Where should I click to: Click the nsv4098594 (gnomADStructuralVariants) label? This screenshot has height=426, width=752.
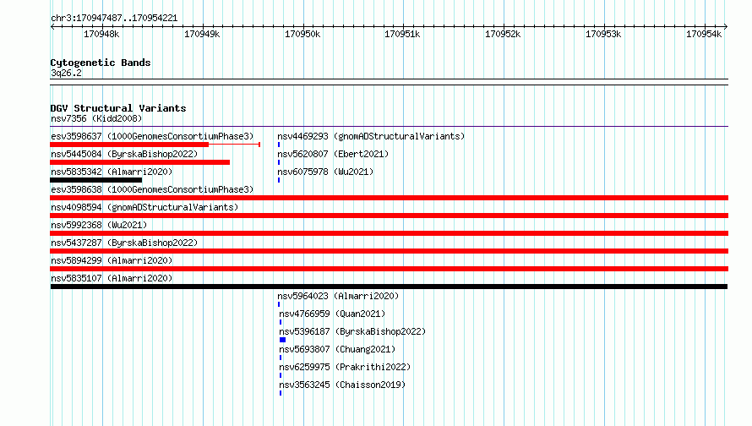pyautogui.click(x=144, y=207)
